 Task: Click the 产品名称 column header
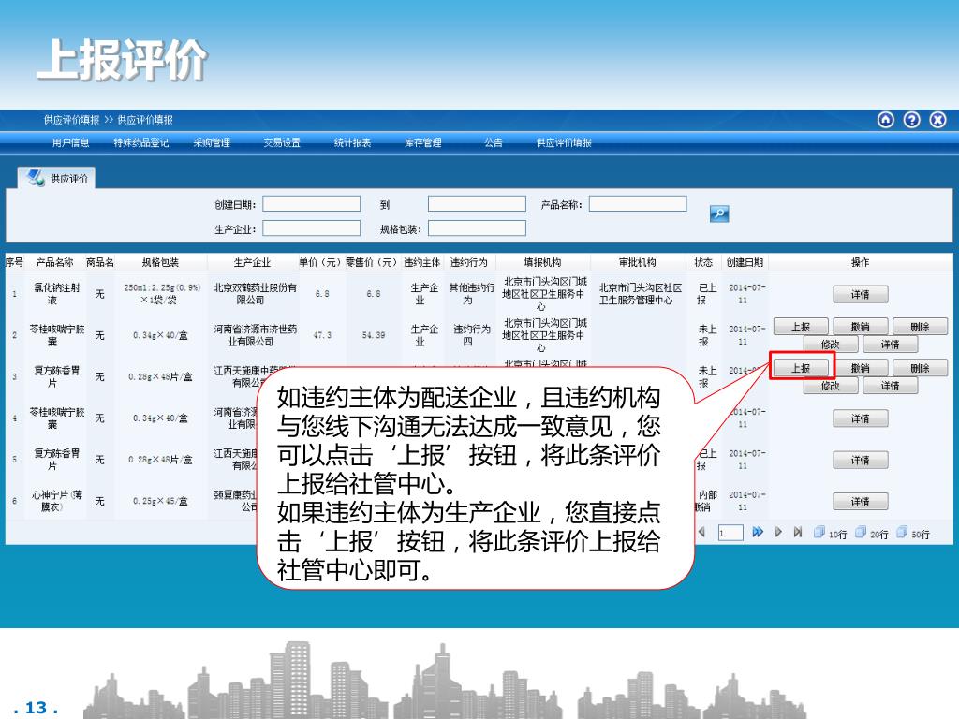54,262
